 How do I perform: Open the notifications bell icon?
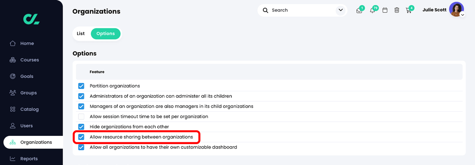pyautogui.click(x=373, y=11)
